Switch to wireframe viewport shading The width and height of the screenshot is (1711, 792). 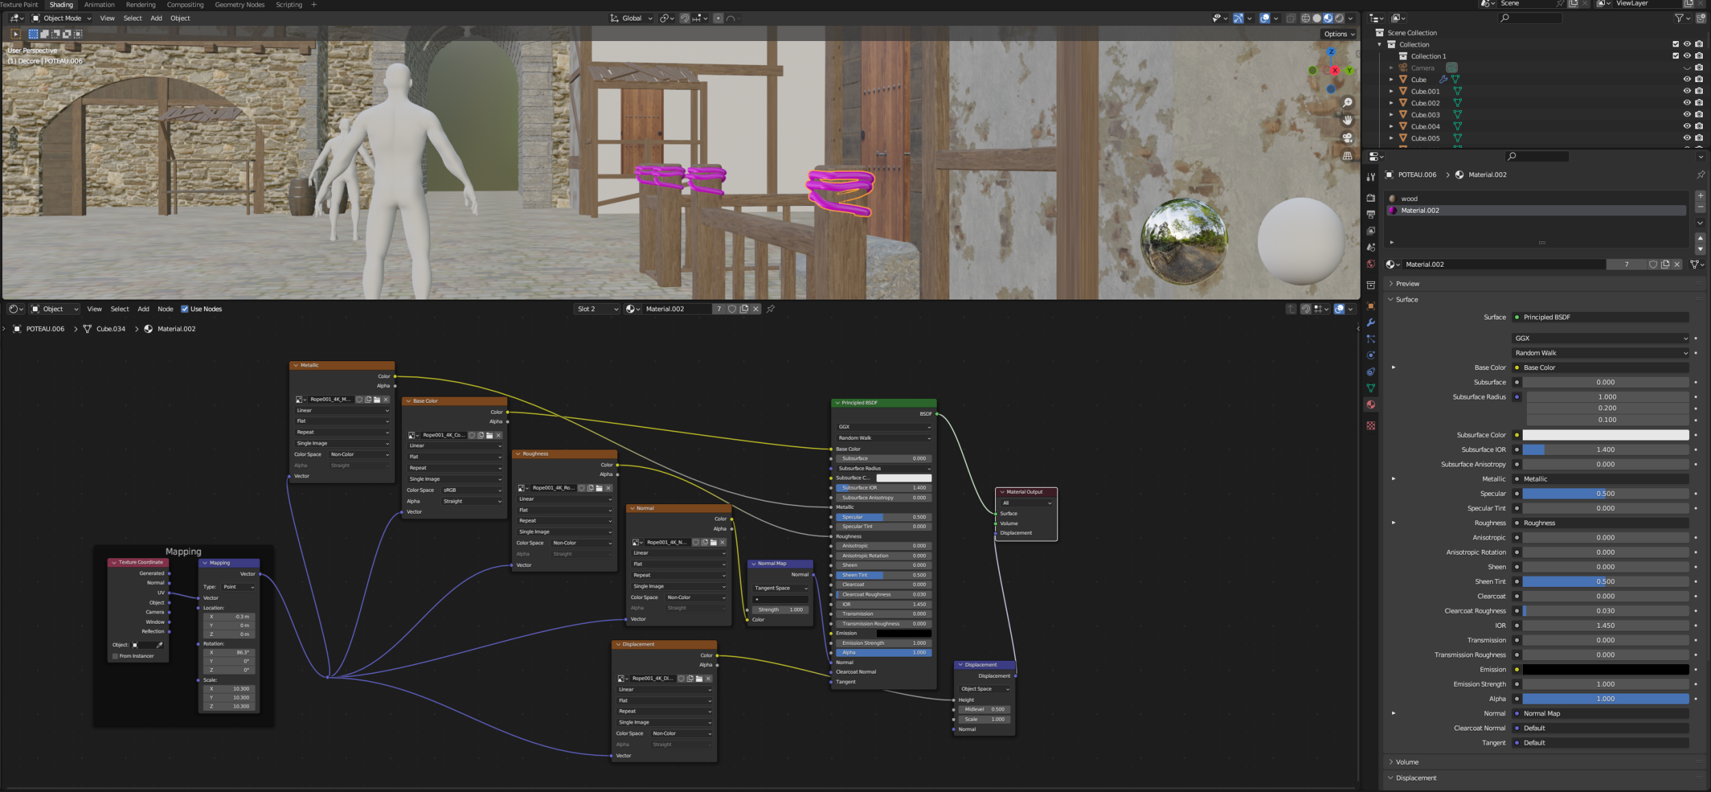pyautogui.click(x=1305, y=18)
